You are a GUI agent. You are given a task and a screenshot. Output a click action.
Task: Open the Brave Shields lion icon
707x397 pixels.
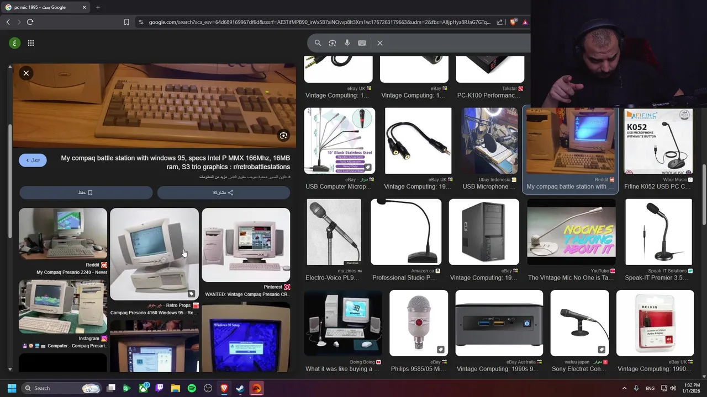click(513, 22)
